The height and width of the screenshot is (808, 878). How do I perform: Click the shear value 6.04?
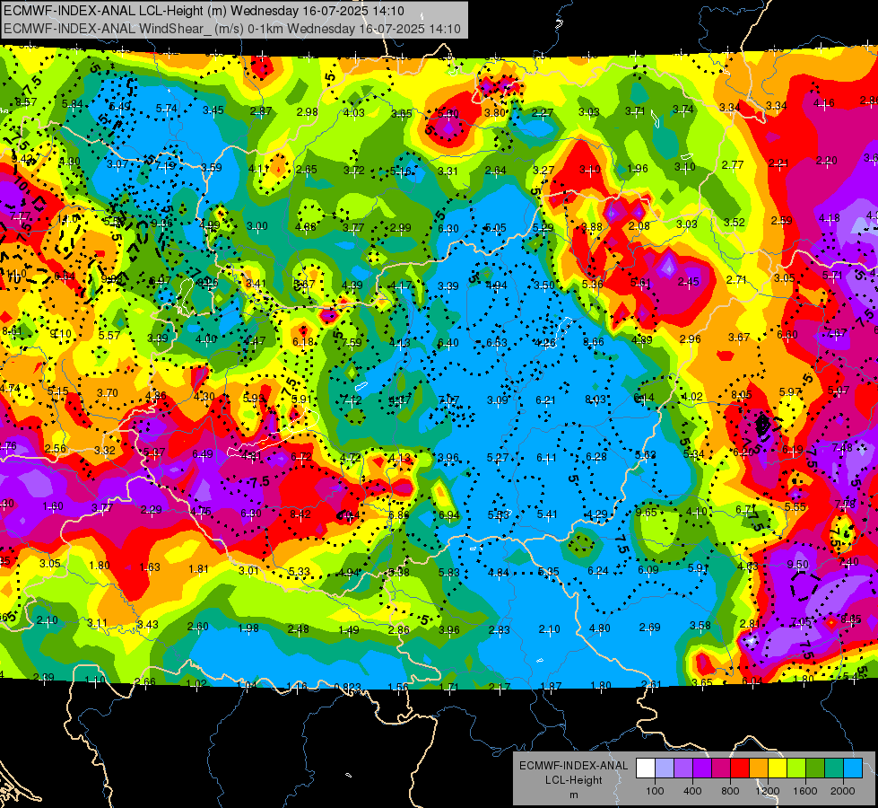(752, 681)
